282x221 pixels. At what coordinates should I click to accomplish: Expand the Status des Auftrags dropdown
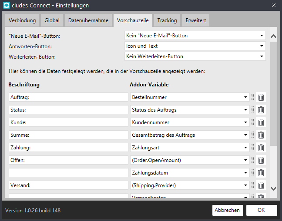[x=190, y=110]
